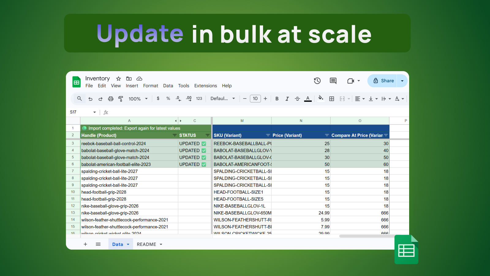Click the move to folder icon
Screen dimensions: 490x276
[x=129, y=79]
